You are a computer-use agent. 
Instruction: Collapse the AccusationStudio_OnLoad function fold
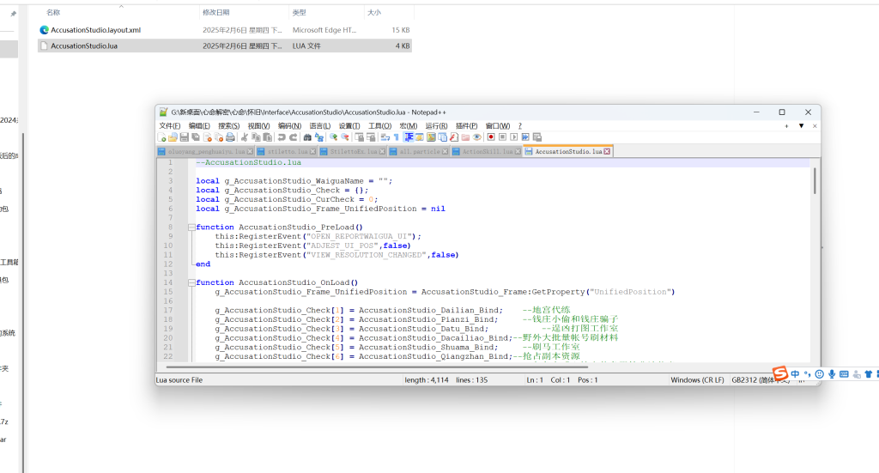click(190, 282)
